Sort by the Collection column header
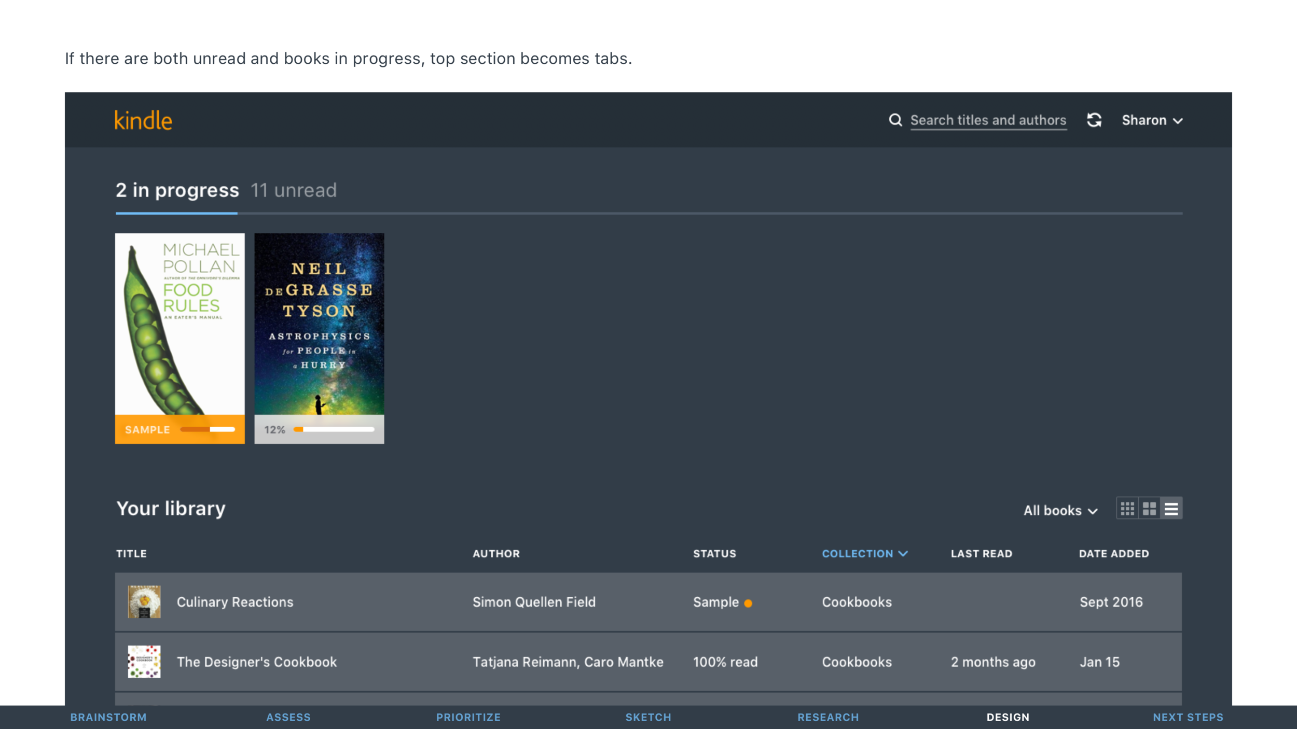Viewport: 1297px width, 729px height. [x=864, y=554]
